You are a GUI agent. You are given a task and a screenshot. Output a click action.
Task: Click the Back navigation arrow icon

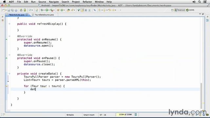[110, 10]
